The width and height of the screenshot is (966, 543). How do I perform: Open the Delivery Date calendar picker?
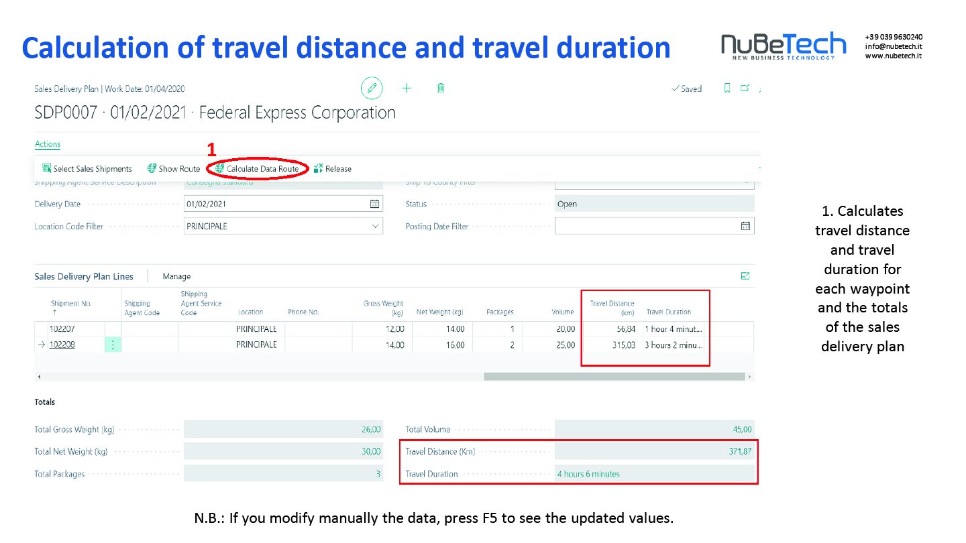[374, 204]
